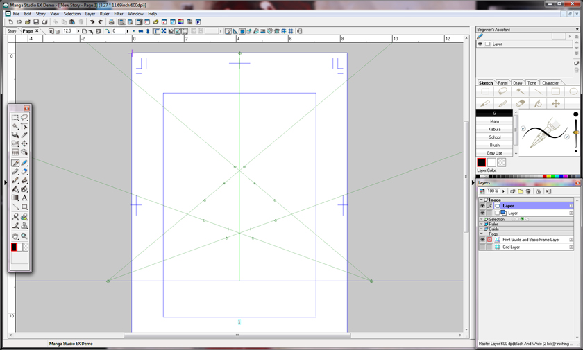Click the Print icon in toolbar

pyautogui.click(x=111, y=22)
